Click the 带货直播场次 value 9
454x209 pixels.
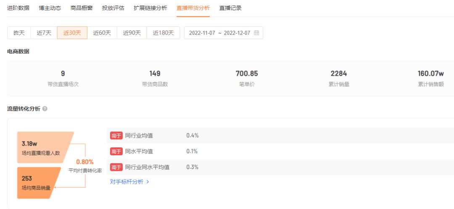point(63,73)
